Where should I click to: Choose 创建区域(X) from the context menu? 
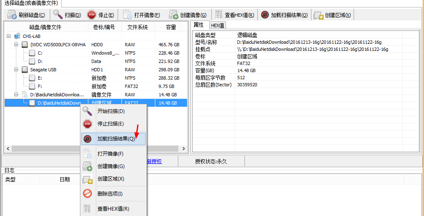coord(113,179)
